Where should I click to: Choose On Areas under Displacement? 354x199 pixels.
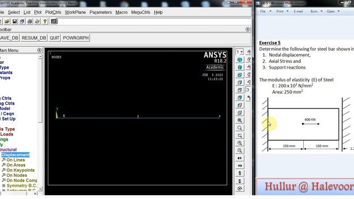(16, 165)
